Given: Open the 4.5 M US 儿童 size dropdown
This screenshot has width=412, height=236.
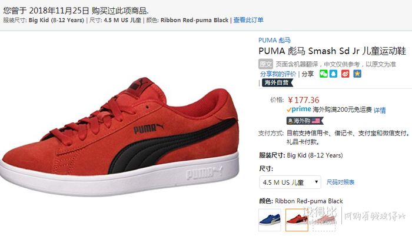Looking at the screenshot, I should click(290, 182).
